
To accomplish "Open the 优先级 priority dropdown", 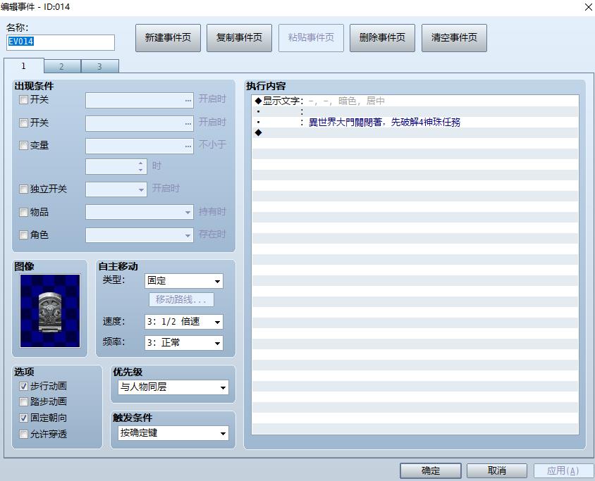I will point(173,387).
